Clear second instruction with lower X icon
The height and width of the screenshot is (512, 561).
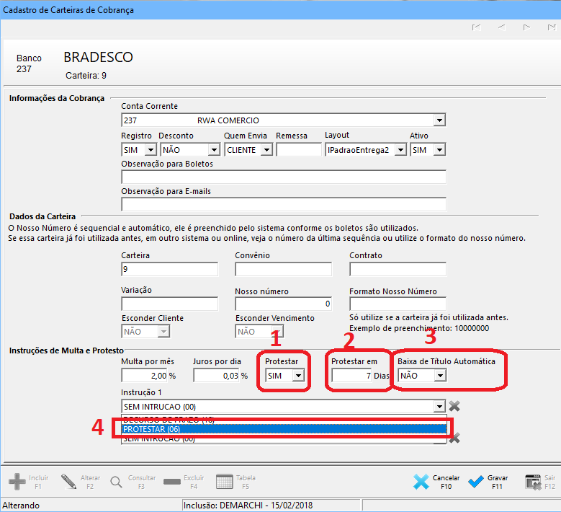click(454, 438)
